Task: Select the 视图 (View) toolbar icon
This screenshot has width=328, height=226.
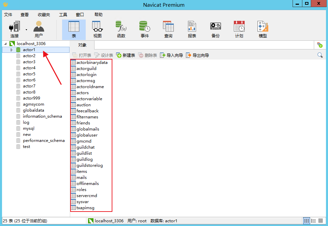Action: click(97, 29)
